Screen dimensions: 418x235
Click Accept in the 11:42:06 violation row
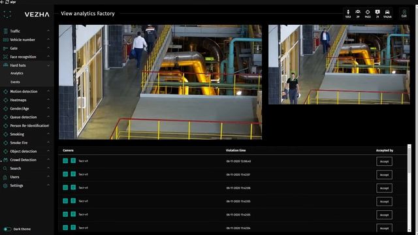(384, 188)
